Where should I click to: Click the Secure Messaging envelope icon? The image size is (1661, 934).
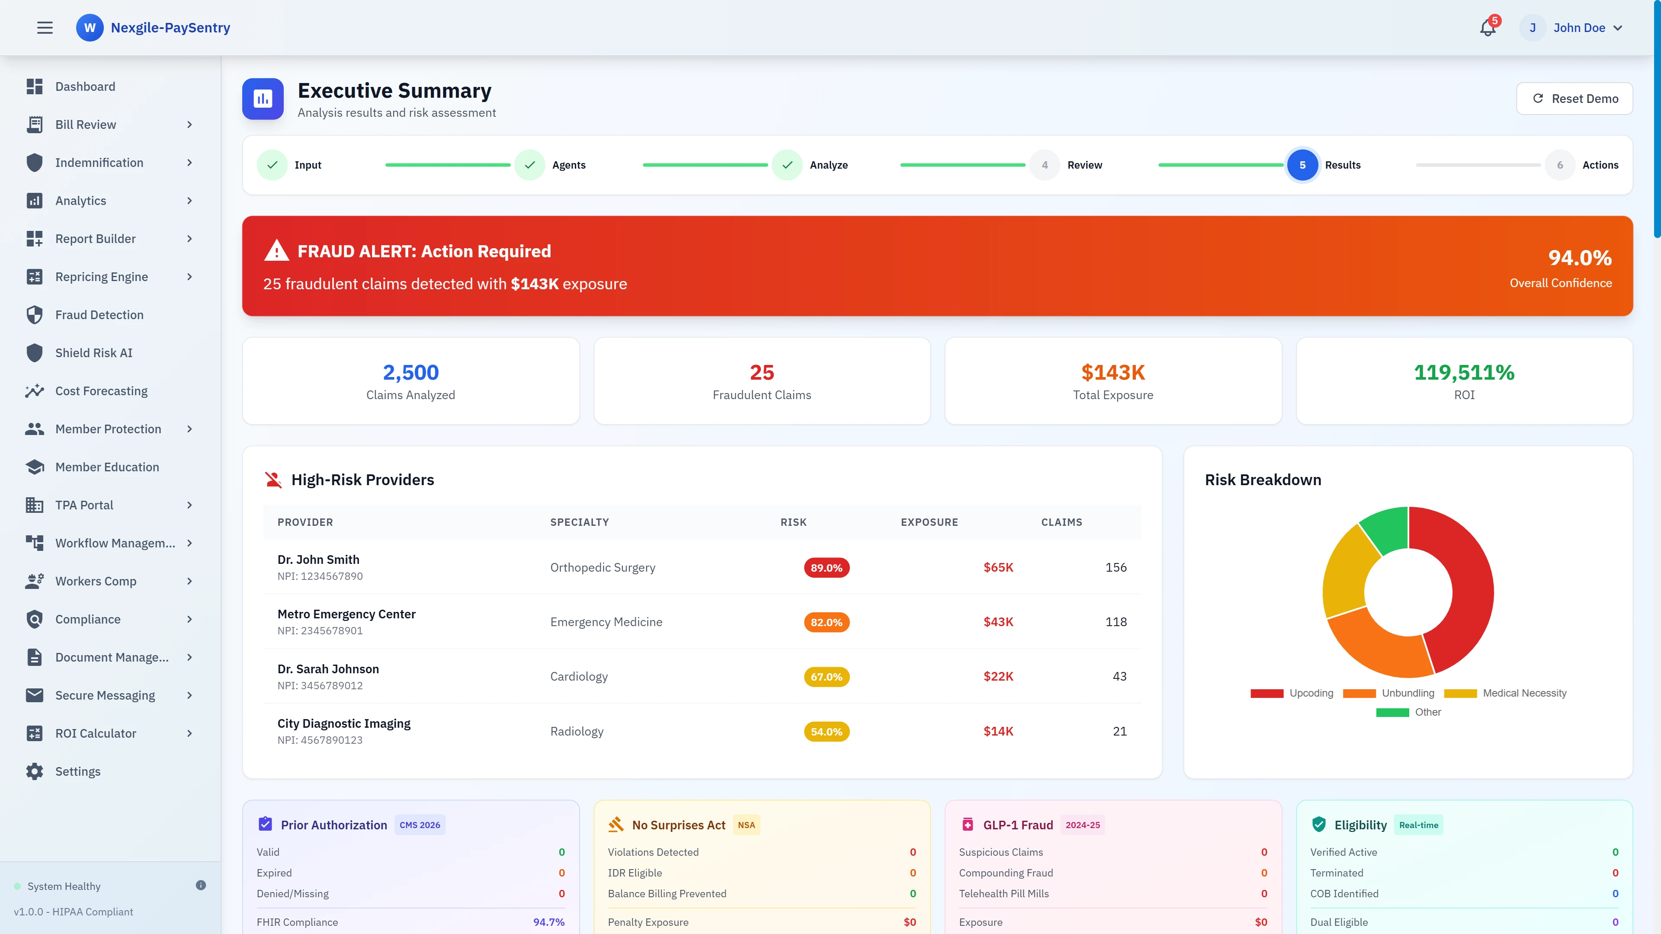point(35,695)
